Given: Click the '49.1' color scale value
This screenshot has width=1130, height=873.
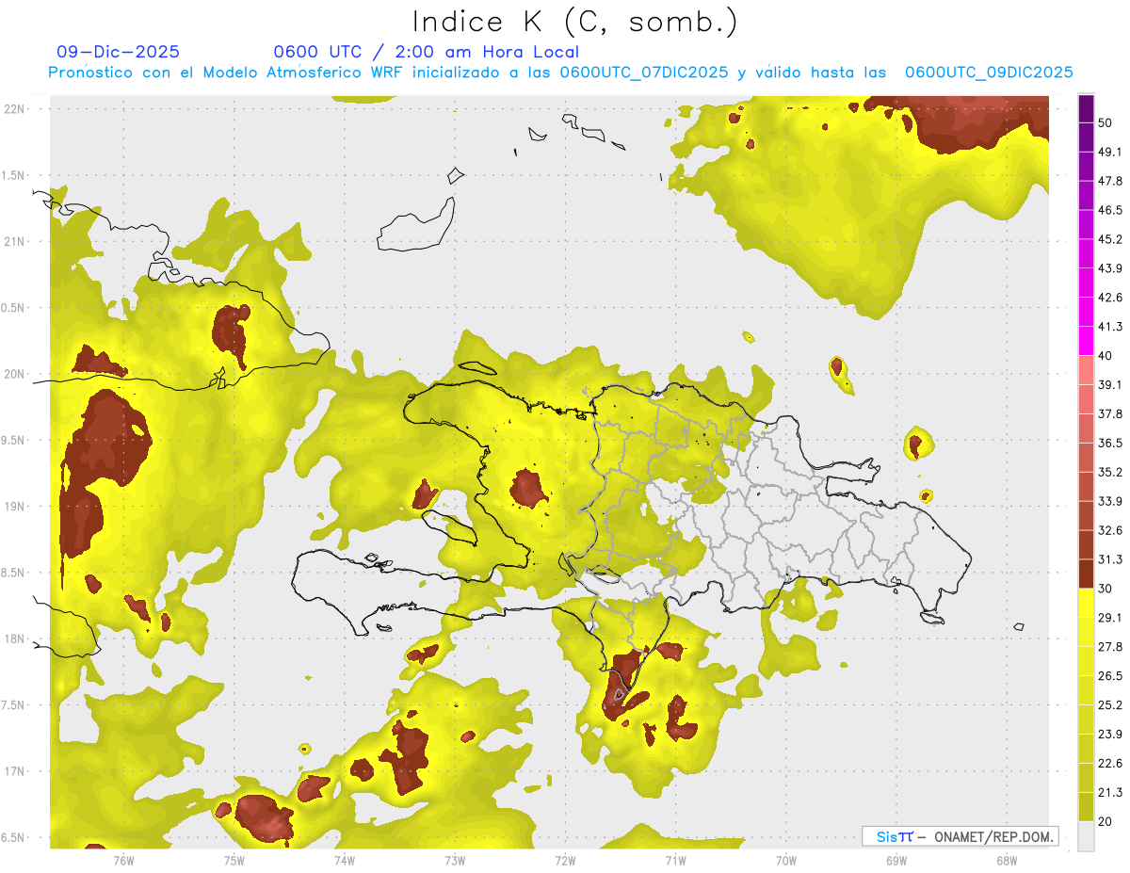Looking at the screenshot, I should 1109,153.
